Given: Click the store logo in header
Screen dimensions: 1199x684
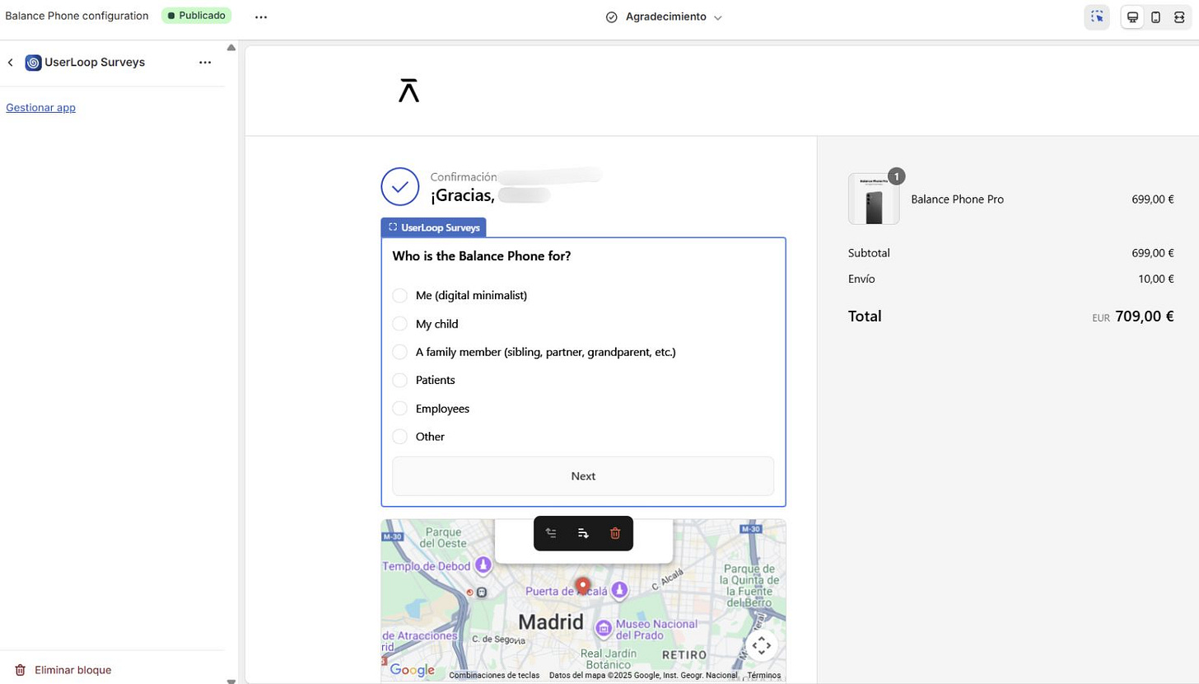Looking at the screenshot, I should point(408,91).
